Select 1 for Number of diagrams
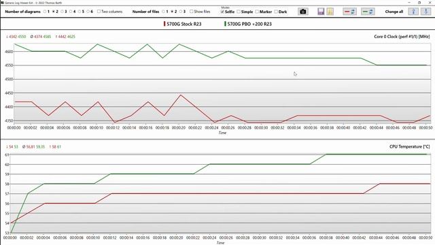 pyautogui.click(x=46, y=12)
